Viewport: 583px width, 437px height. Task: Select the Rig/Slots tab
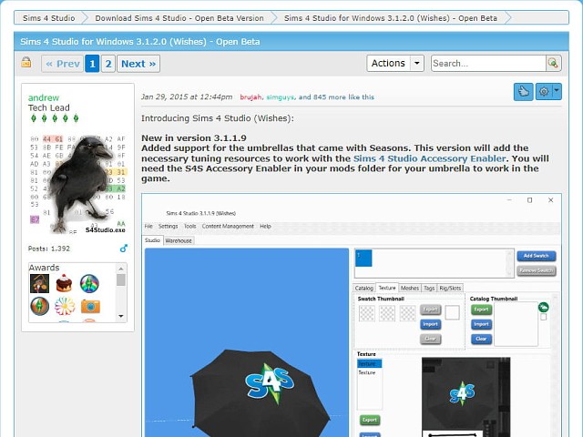pos(450,288)
